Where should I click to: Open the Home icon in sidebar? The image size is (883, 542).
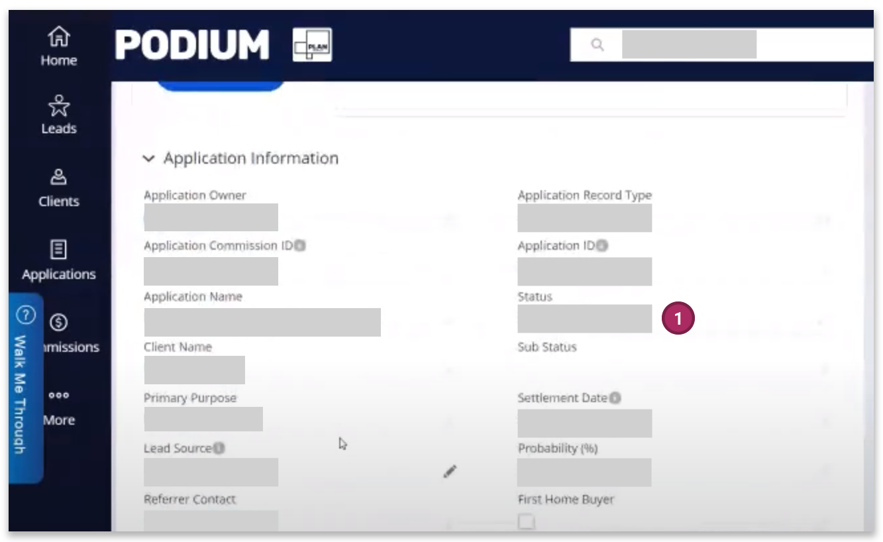(x=58, y=37)
